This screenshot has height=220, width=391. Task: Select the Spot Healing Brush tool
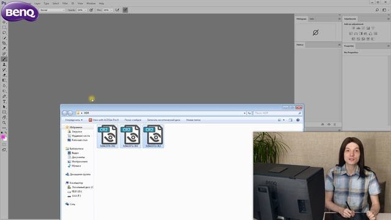[x=4, y=54]
